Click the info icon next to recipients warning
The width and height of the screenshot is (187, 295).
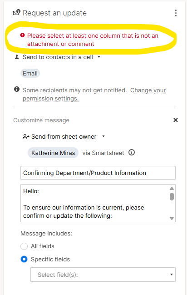coord(17,89)
